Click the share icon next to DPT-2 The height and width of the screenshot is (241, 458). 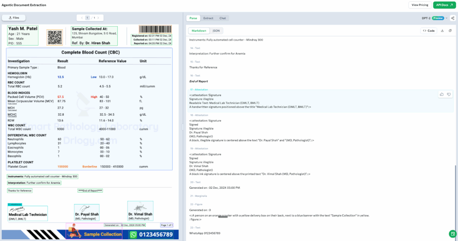pyautogui.click(x=453, y=18)
